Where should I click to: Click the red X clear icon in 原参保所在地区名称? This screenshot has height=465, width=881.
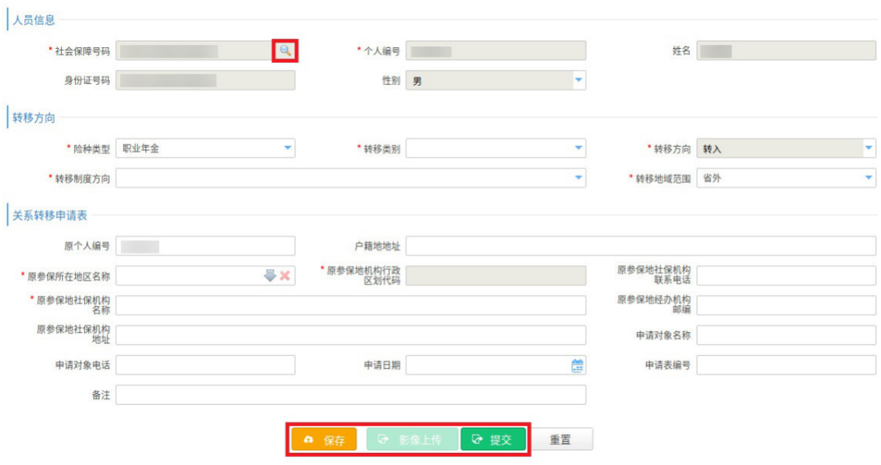pyautogui.click(x=285, y=276)
